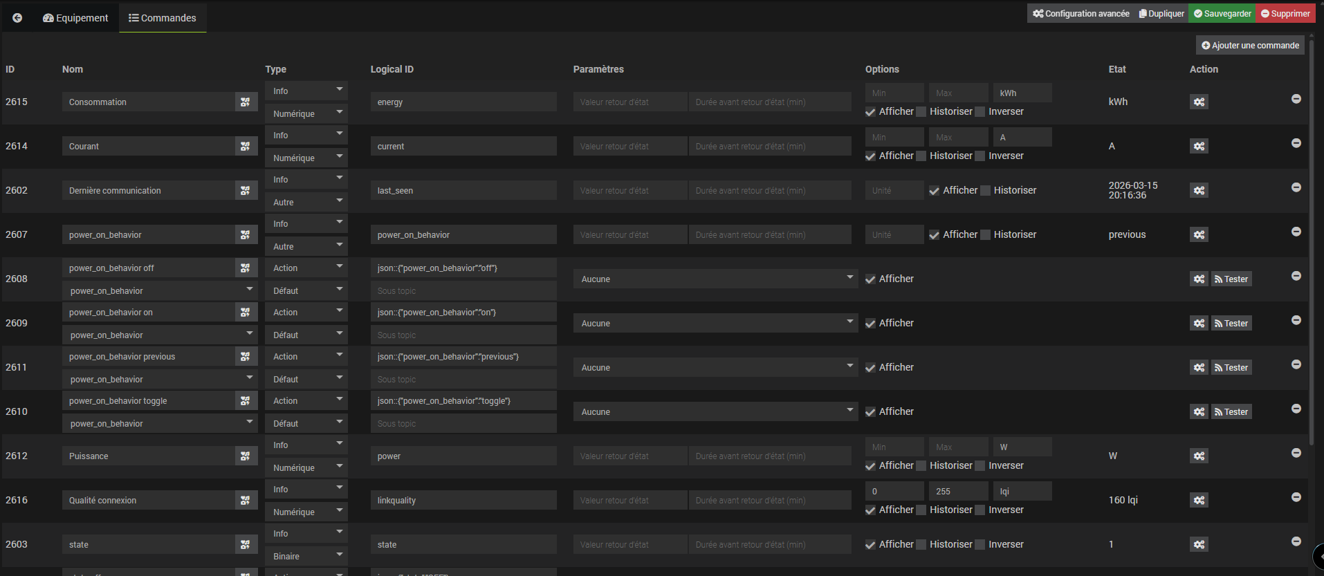Delete the power_on_behavior toggle command row
This screenshot has height=576, width=1324.
pyautogui.click(x=1296, y=409)
